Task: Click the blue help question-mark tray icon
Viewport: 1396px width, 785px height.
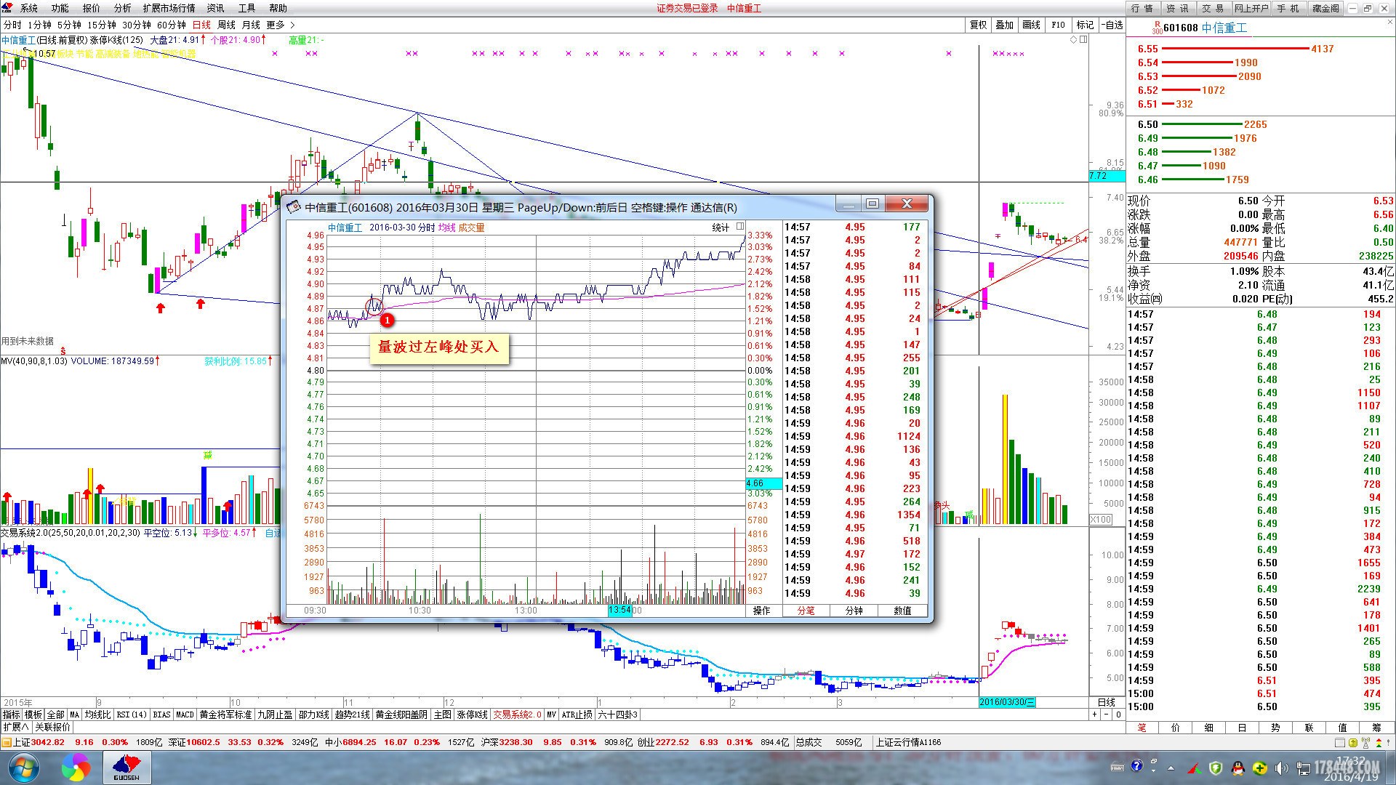Action: (1136, 765)
